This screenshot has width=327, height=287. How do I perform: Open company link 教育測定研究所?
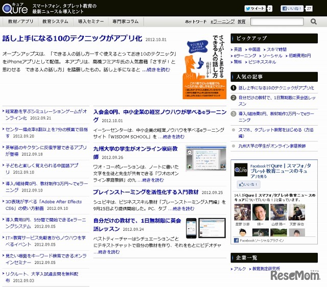click(x=266, y=269)
